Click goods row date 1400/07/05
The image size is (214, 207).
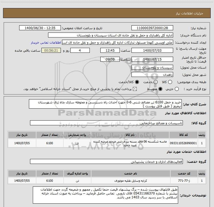(x=22, y=143)
